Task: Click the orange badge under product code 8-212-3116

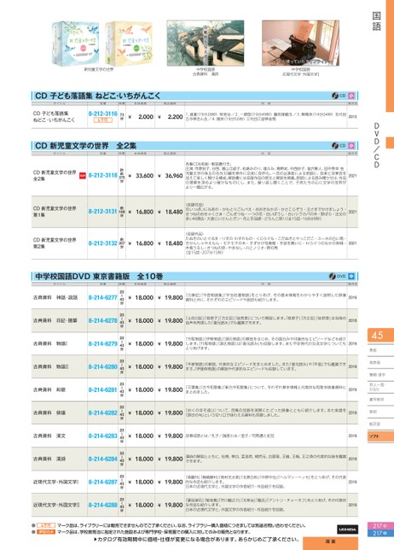Action: (x=103, y=120)
